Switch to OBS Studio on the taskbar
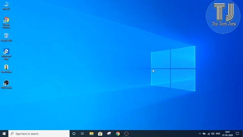The image size is (243, 137). click(126, 134)
